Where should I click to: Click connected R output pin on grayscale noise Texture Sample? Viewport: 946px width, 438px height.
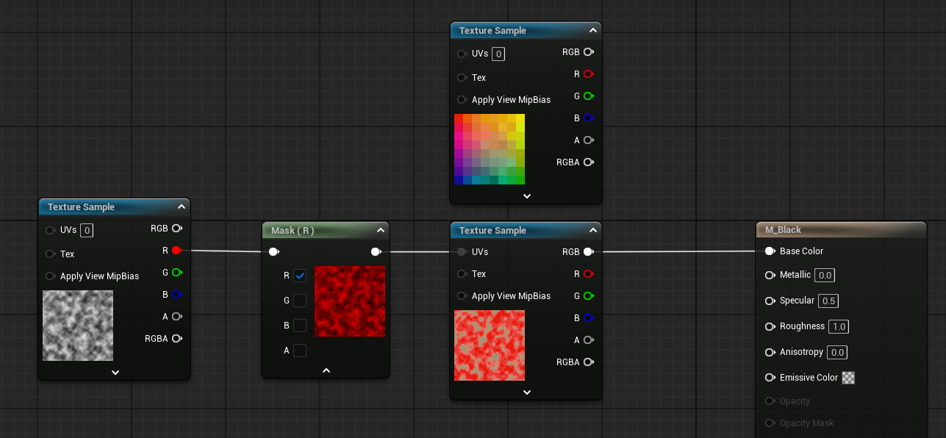[176, 251]
